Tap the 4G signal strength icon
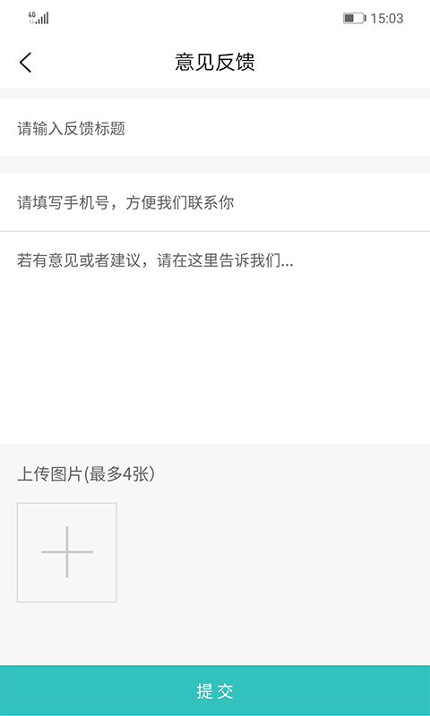The width and height of the screenshot is (430, 716). (x=39, y=18)
